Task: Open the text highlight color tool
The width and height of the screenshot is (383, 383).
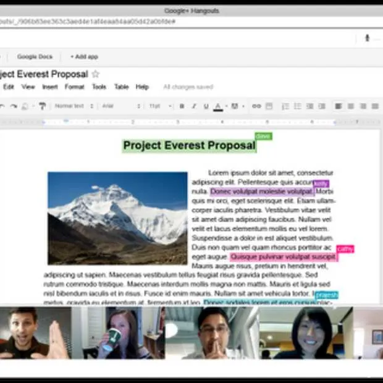Action: click(235, 106)
